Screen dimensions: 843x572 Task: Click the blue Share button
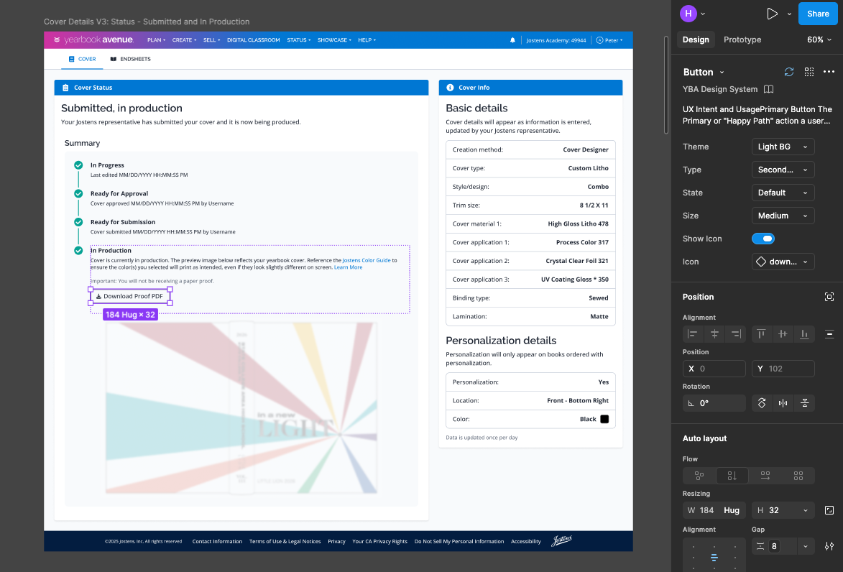click(818, 14)
